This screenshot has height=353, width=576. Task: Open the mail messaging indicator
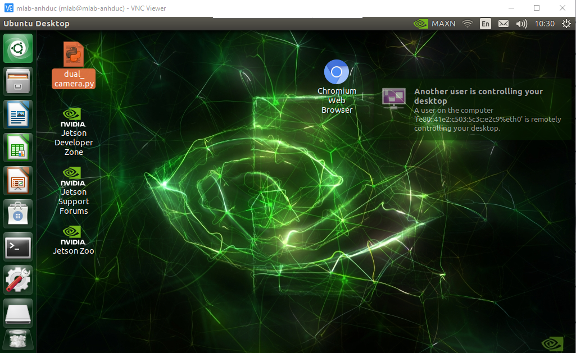(504, 24)
